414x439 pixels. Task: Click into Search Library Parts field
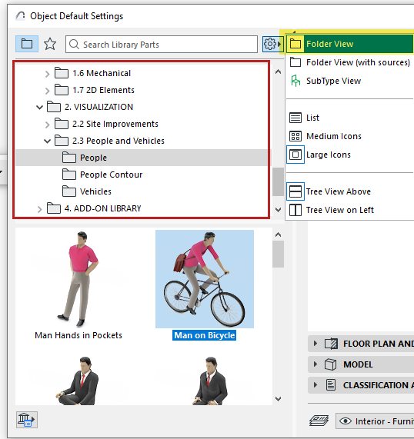pos(162,45)
